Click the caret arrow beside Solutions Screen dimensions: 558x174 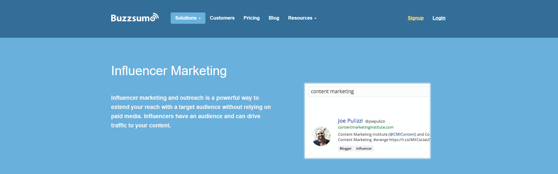tap(200, 18)
